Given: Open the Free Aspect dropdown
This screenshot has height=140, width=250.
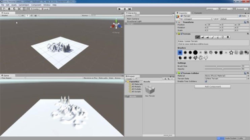Looking at the screenshot, I should [x=13, y=78].
